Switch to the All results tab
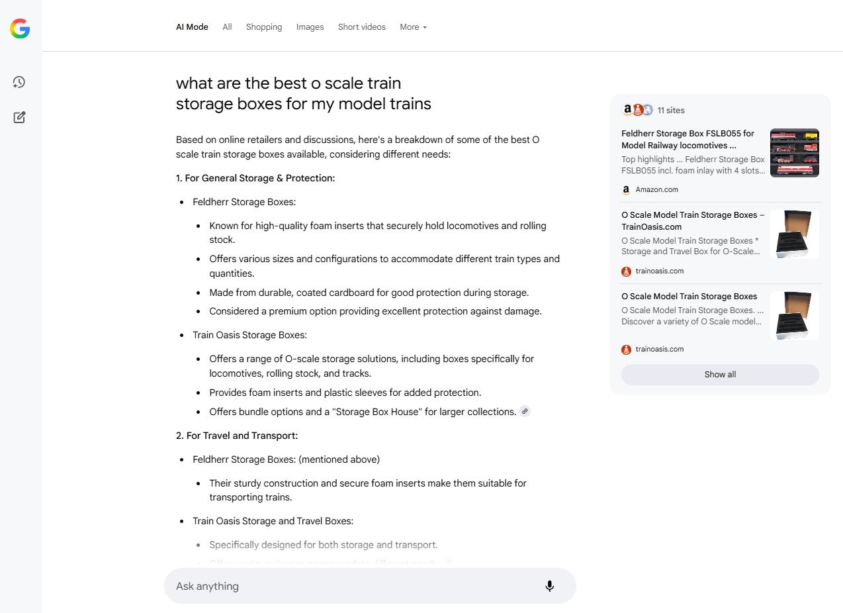The width and height of the screenshot is (843, 613). [227, 27]
